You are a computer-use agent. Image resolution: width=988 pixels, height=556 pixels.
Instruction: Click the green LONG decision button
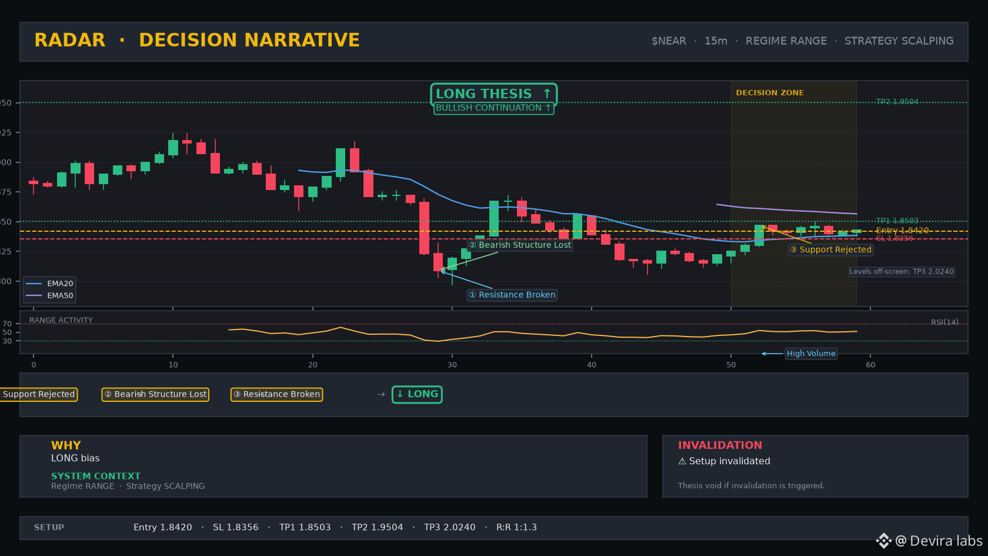coord(417,394)
